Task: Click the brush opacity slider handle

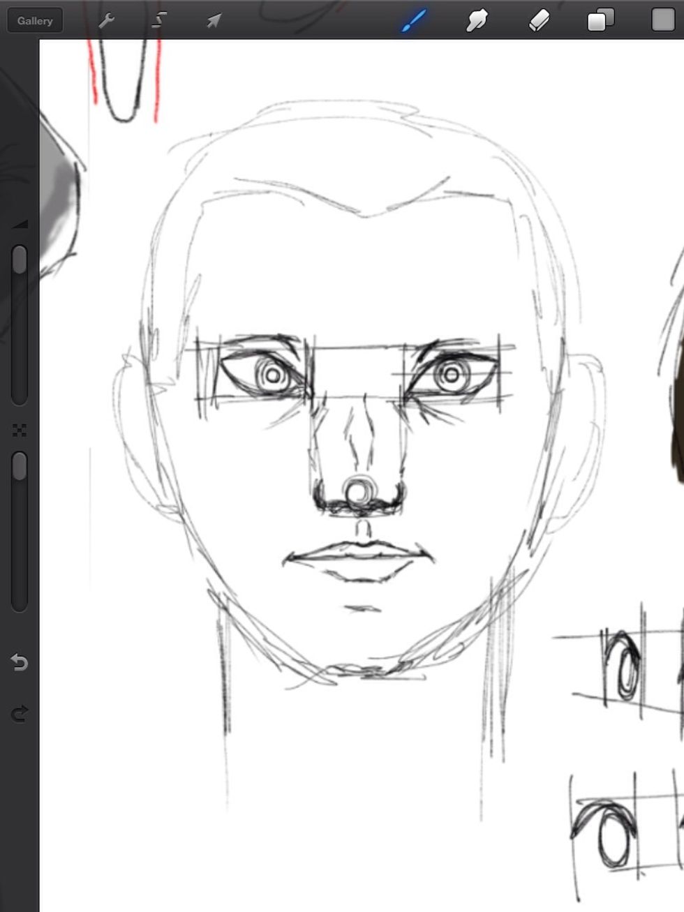Action: (x=20, y=465)
